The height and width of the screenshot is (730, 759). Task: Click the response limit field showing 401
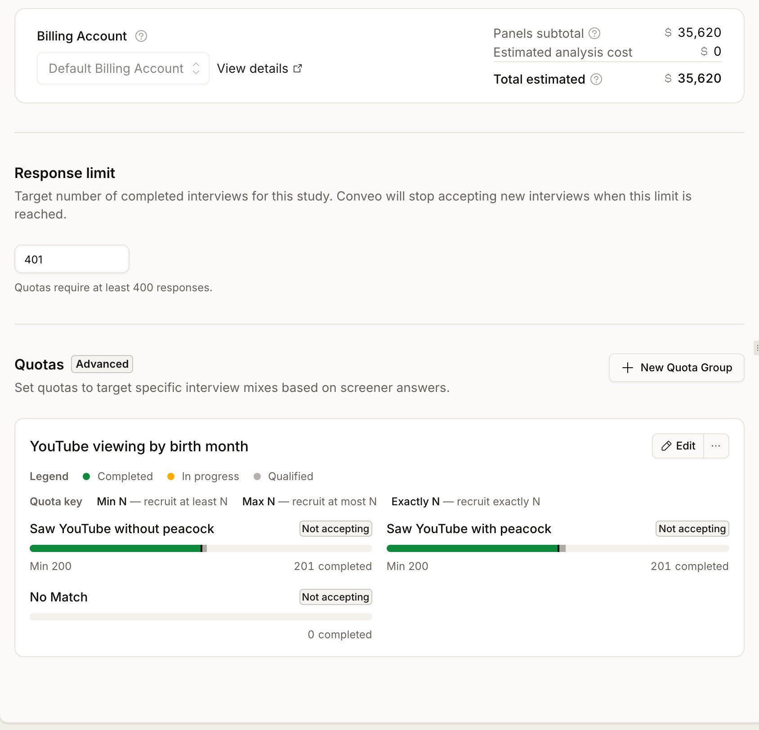pos(72,259)
